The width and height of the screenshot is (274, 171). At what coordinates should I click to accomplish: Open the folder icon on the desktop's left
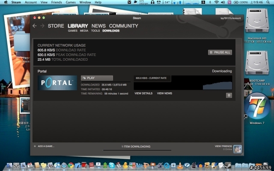pos(22,41)
